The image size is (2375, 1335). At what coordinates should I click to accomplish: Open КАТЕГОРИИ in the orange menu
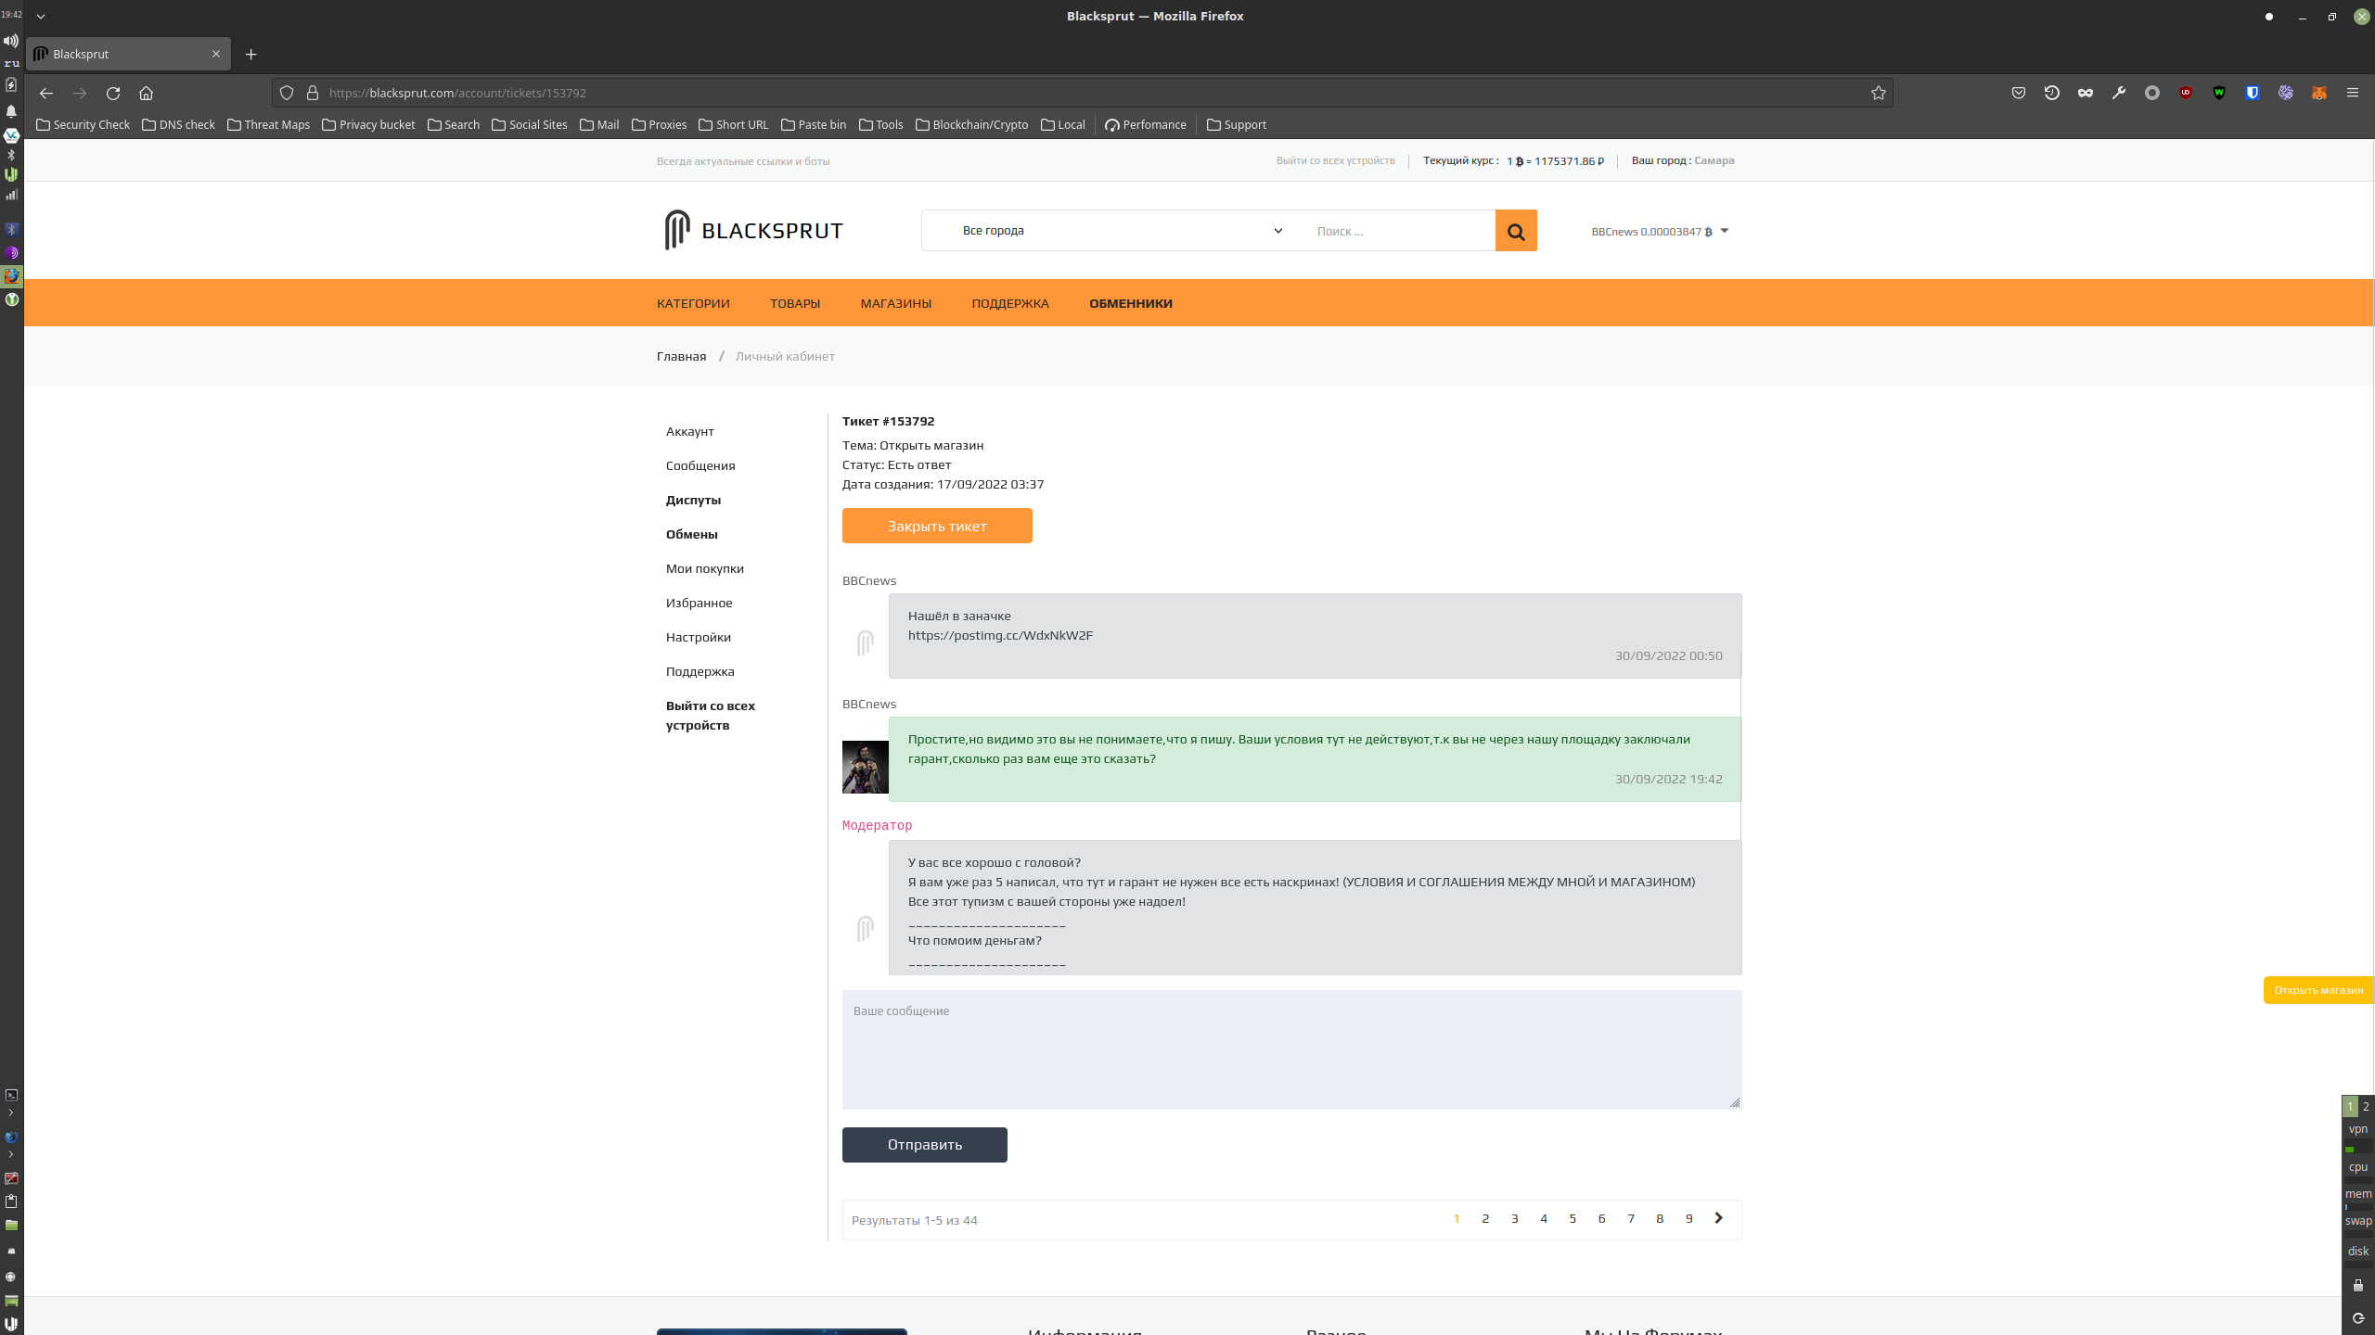tap(693, 303)
